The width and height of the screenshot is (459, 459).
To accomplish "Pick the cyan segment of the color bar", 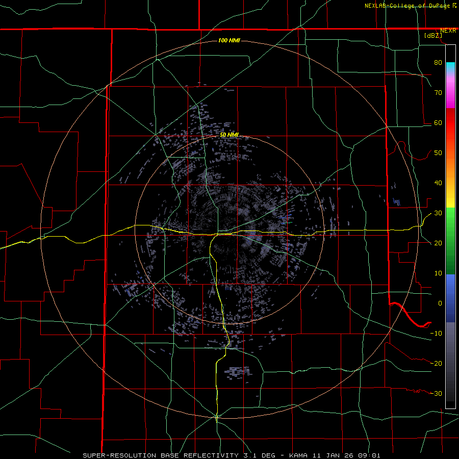I will coord(450,66).
